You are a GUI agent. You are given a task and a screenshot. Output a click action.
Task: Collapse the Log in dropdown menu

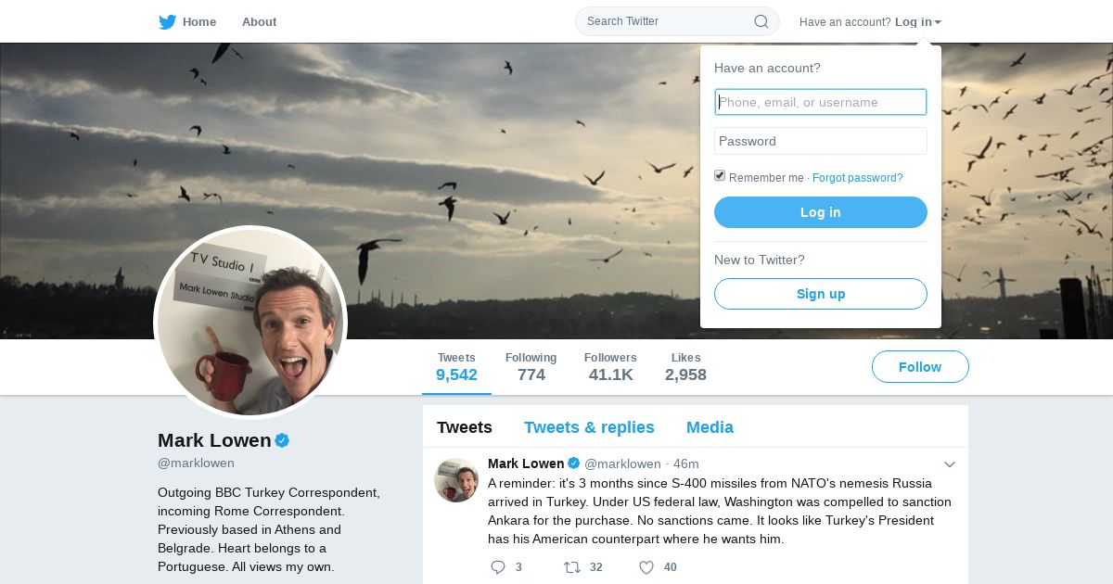[x=917, y=22]
